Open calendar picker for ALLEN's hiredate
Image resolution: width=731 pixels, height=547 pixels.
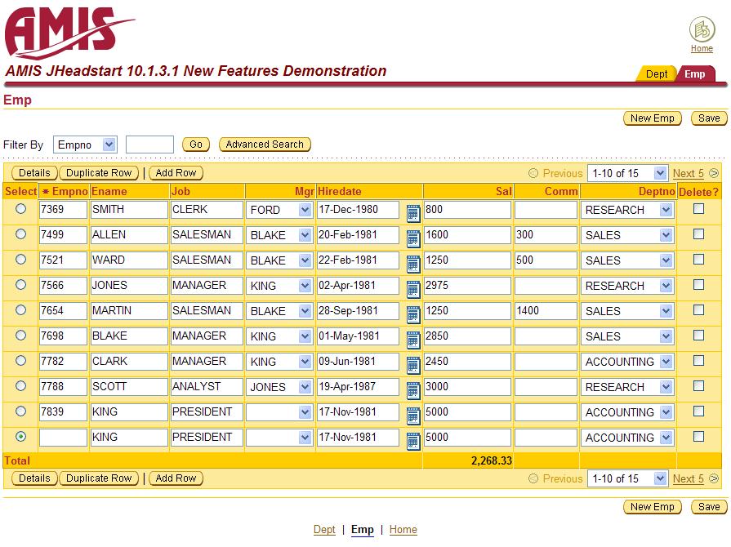[x=413, y=239]
